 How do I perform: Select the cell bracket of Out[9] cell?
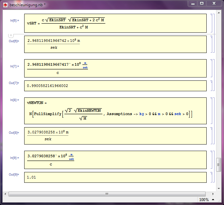212,177
